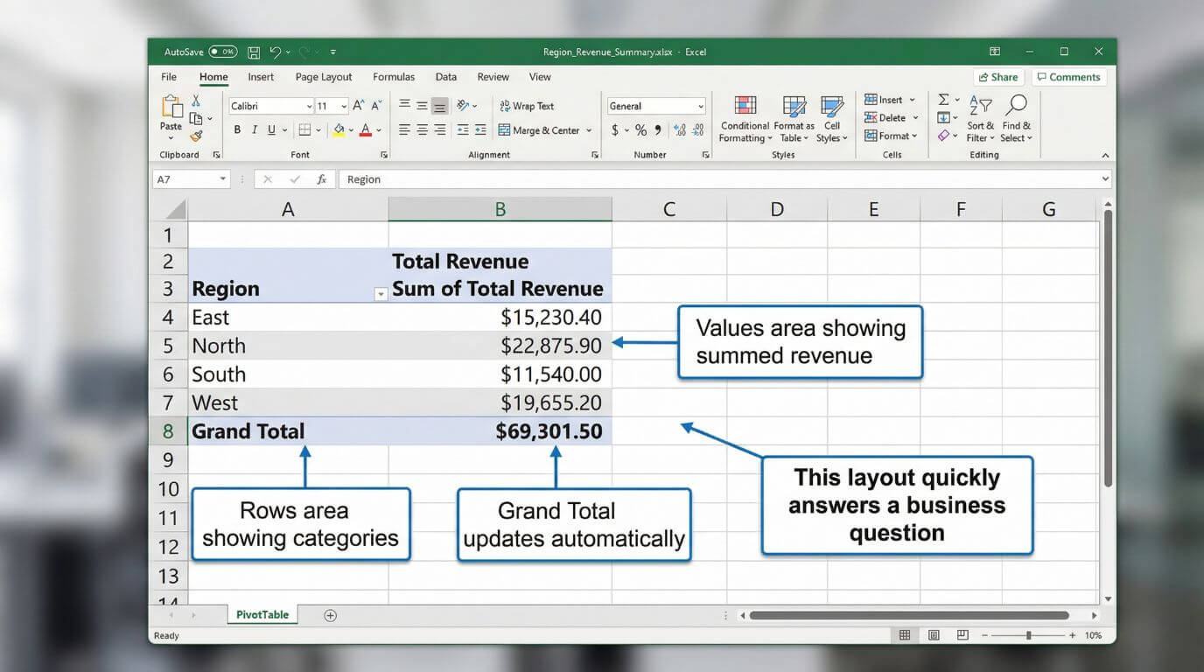This screenshot has height=672, width=1204.
Task: Toggle Merge & Center for selected cells
Action: [542, 129]
